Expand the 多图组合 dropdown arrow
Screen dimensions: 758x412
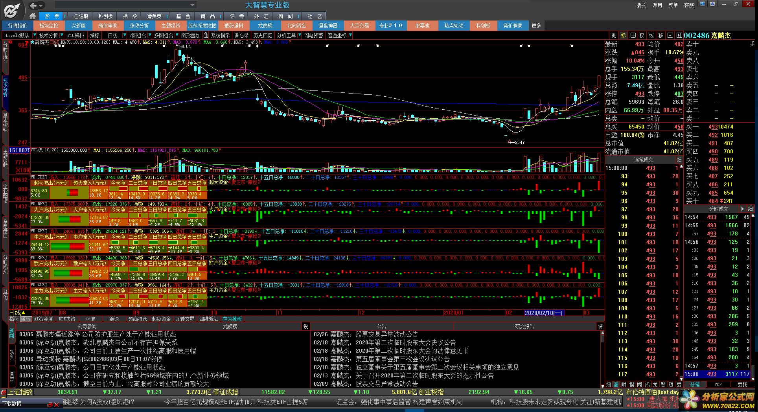[177, 35]
